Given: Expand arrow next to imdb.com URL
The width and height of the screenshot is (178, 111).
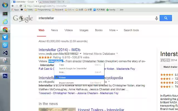Looking at the screenshot, I should [81, 54].
